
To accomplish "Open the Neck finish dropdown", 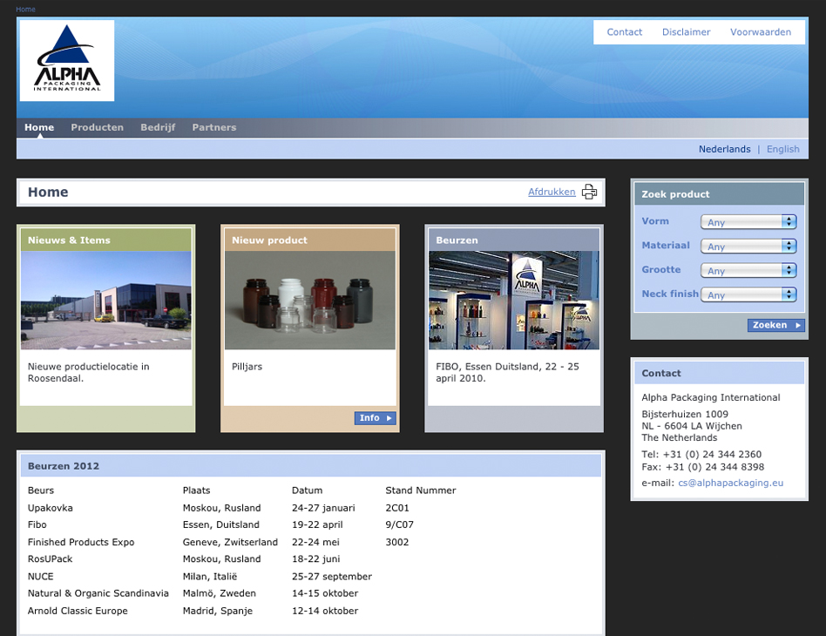I will coord(748,294).
